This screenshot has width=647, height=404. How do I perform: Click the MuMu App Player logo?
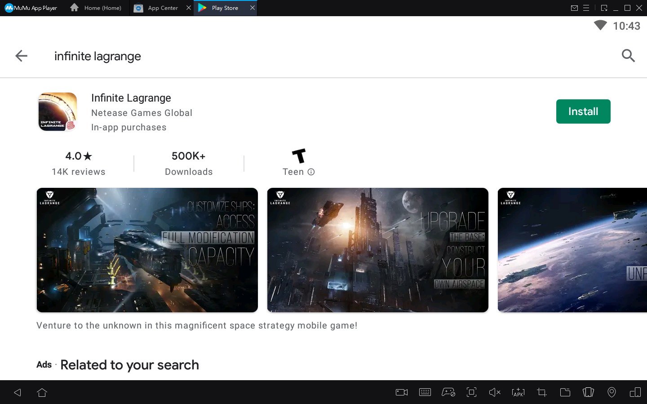(31, 8)
